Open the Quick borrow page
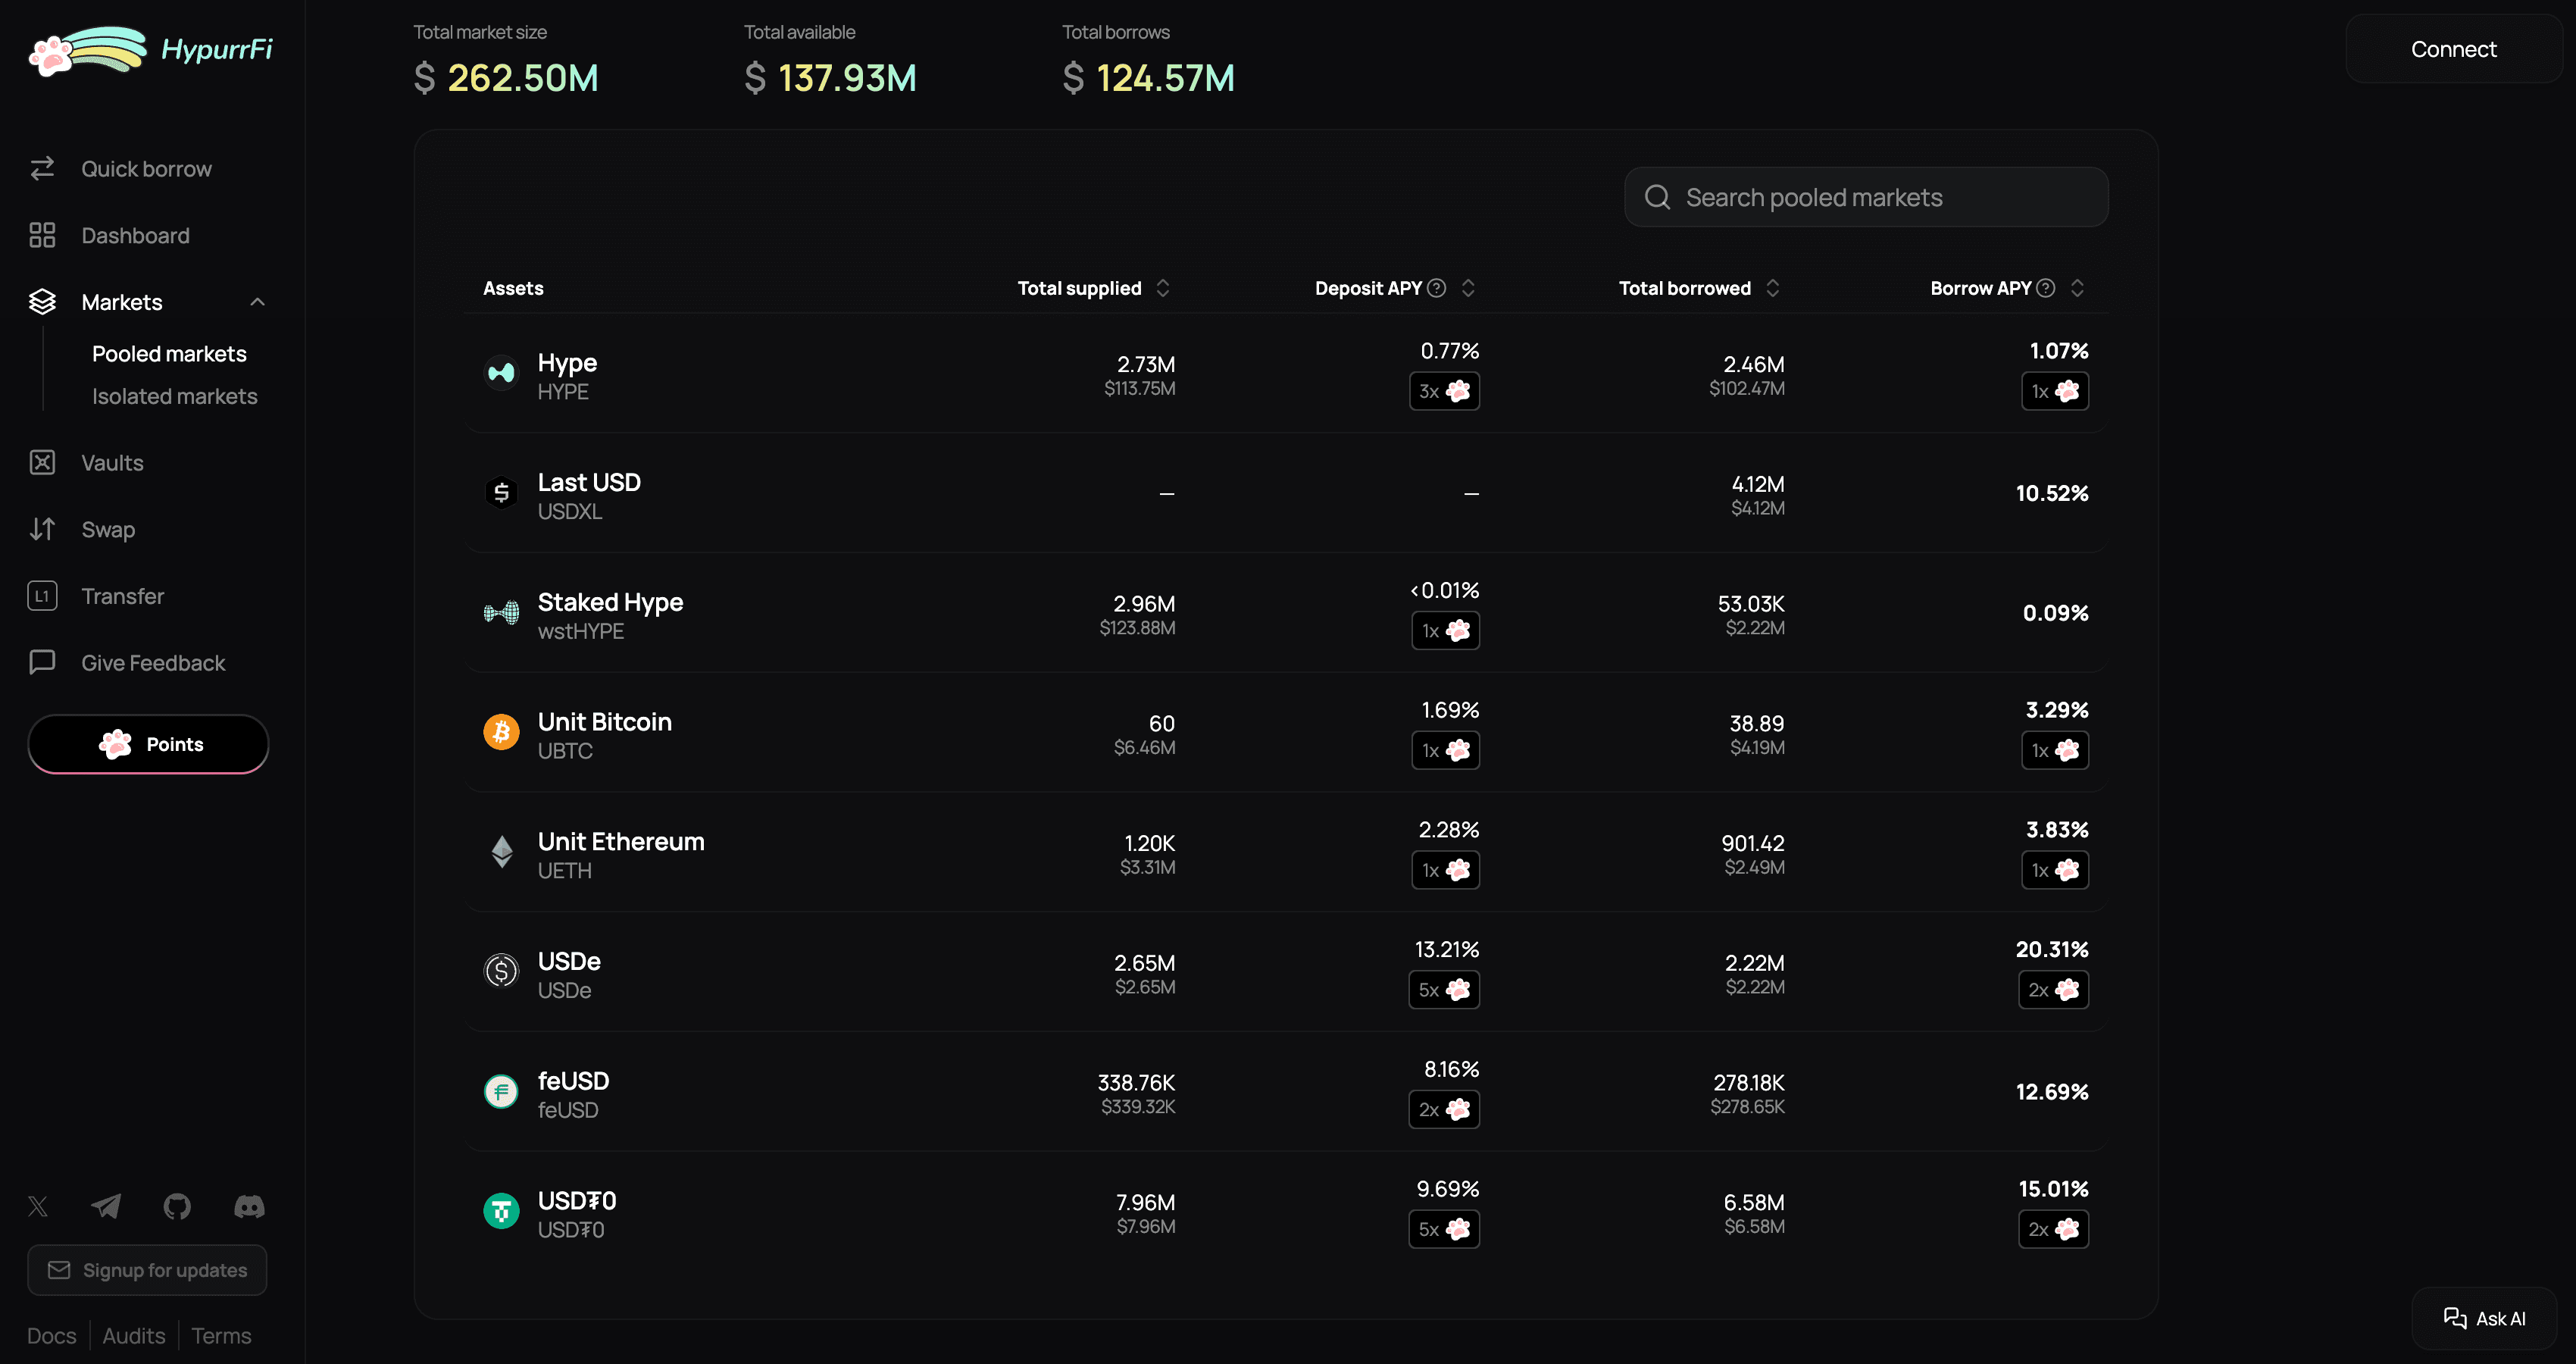 click(146, 169)
